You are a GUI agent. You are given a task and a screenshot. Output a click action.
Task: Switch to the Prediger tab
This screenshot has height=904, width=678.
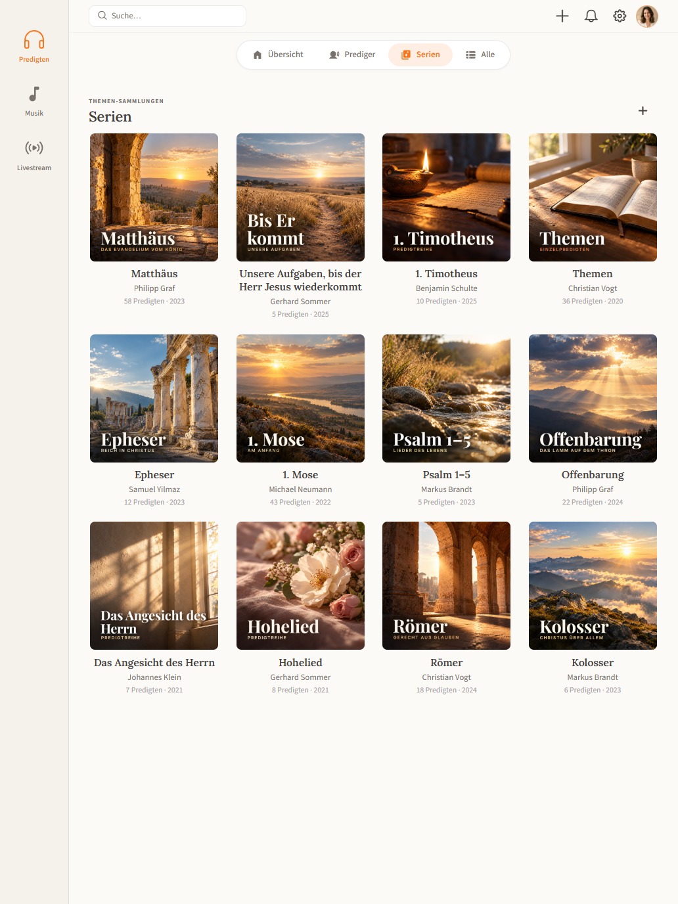(352, 55)
